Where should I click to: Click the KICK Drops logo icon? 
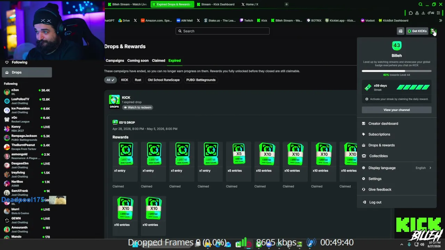point(114,102)
